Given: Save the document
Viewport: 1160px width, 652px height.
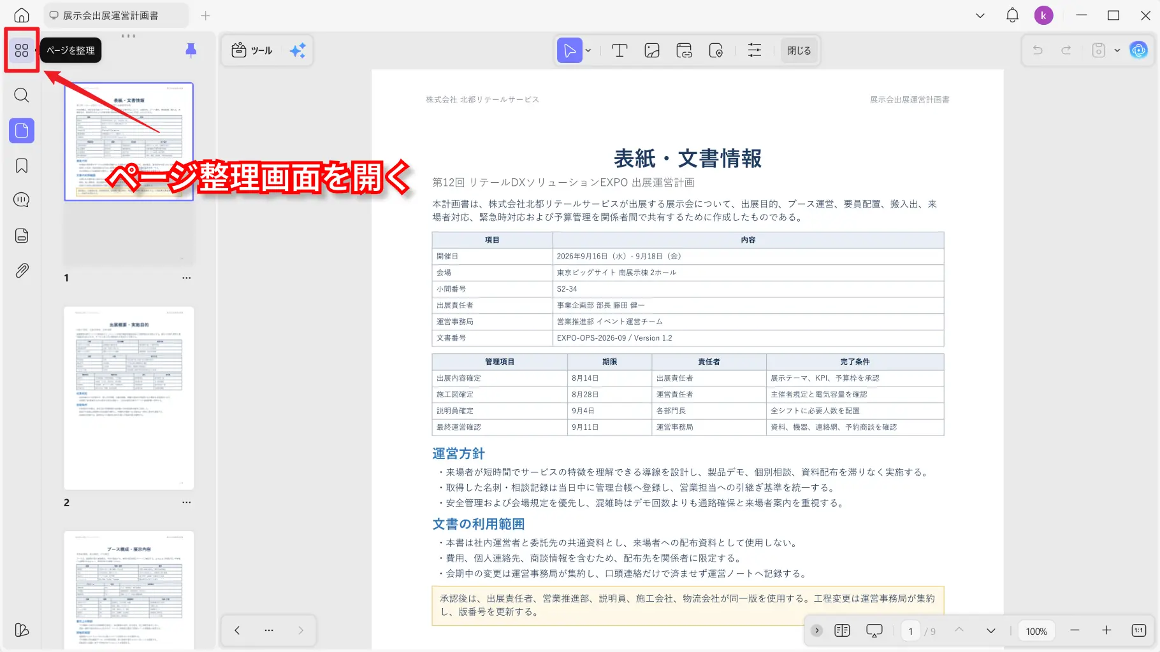Looking at the screenshot, I should coord(1098,50).
